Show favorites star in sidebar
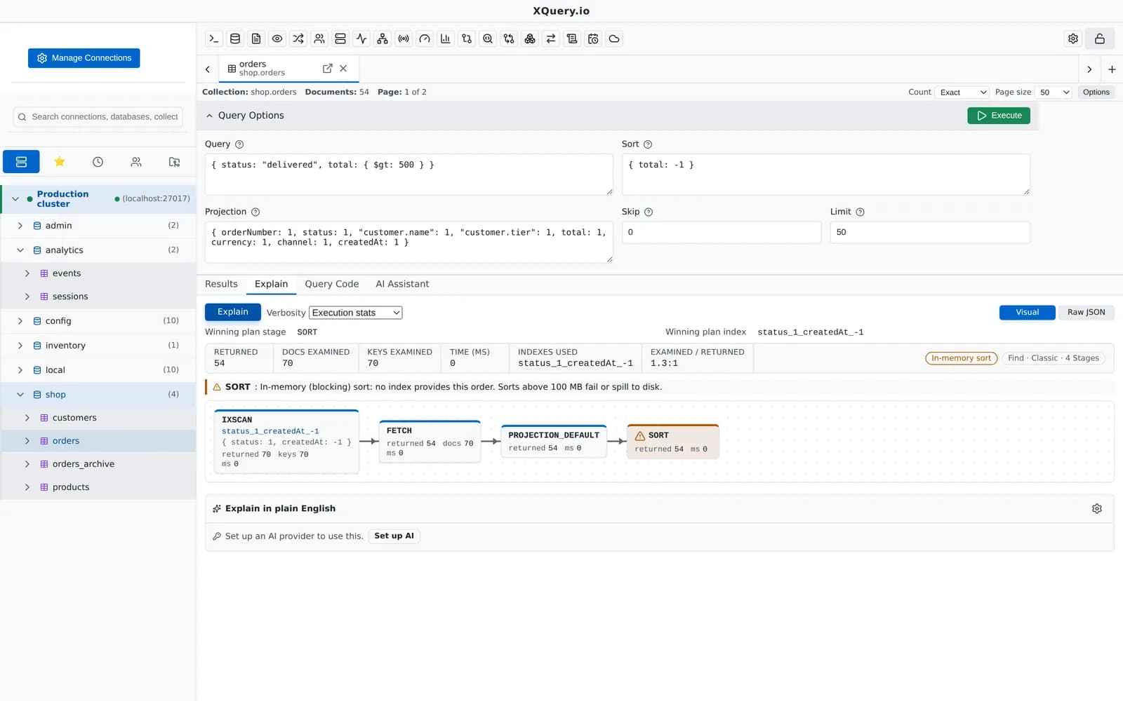Screen dimensions: 1123x701 point(60,162)
